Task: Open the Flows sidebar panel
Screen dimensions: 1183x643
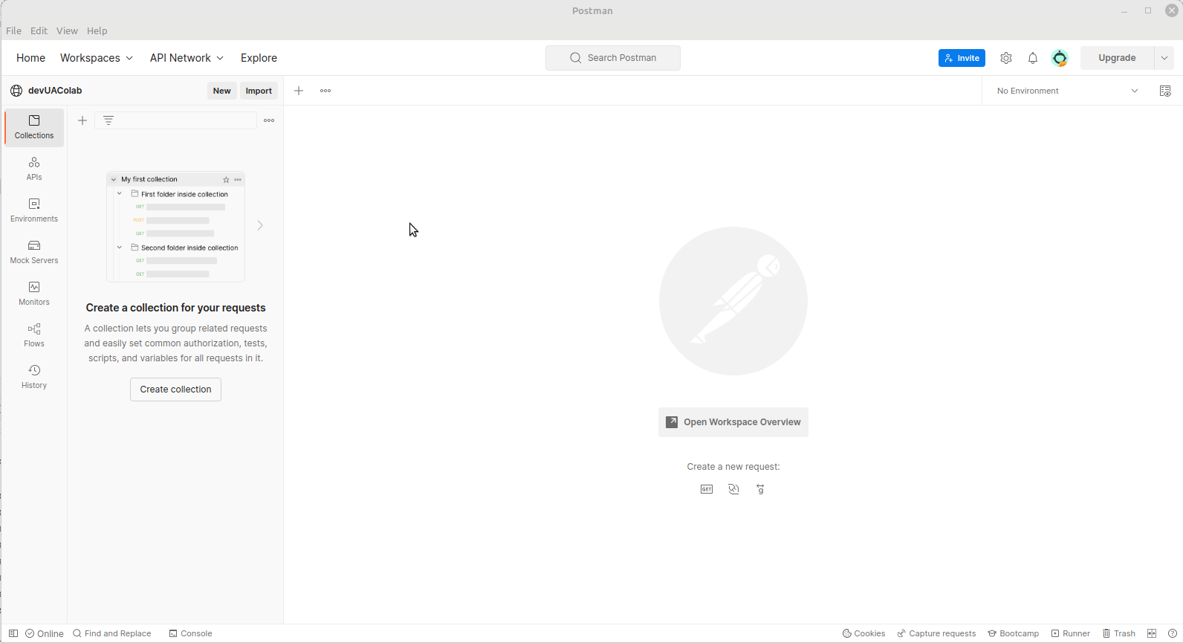Action: [34, 335]
